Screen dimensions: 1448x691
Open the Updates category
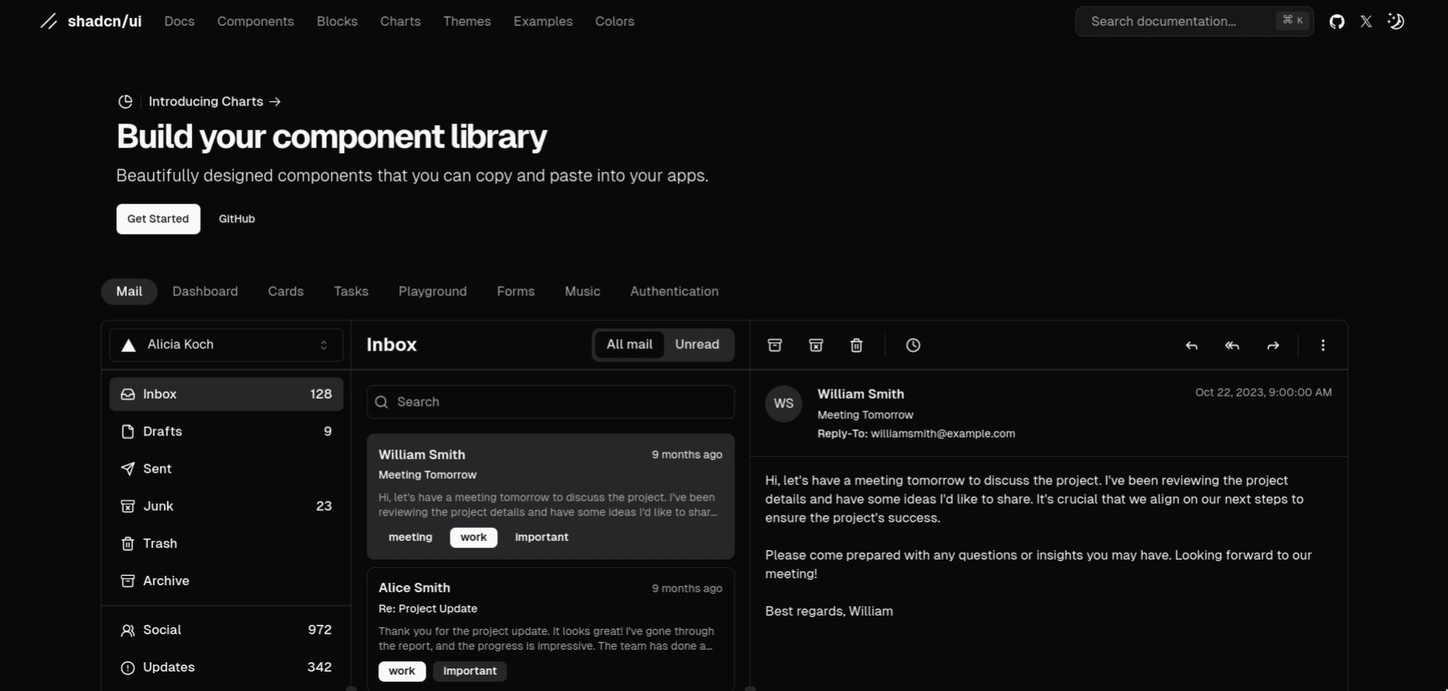(x=226, y=668)
